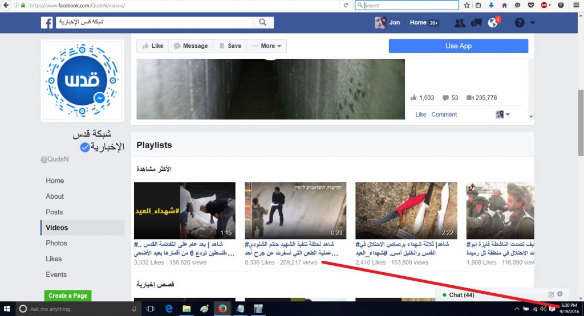The image size is (584, 316).
Task: Click the 1,033 likes count
Action: [423, 97]
